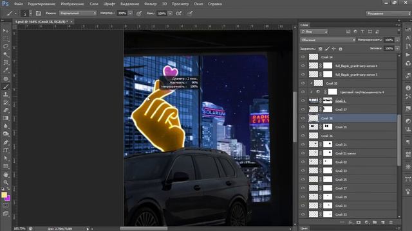Lock all layer attributes padlock icon
This screenshot has width=412, height=231.
click(x=341, y=49)
